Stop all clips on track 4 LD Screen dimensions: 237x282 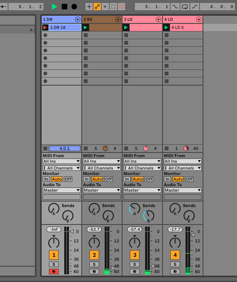tap(166, 148)
